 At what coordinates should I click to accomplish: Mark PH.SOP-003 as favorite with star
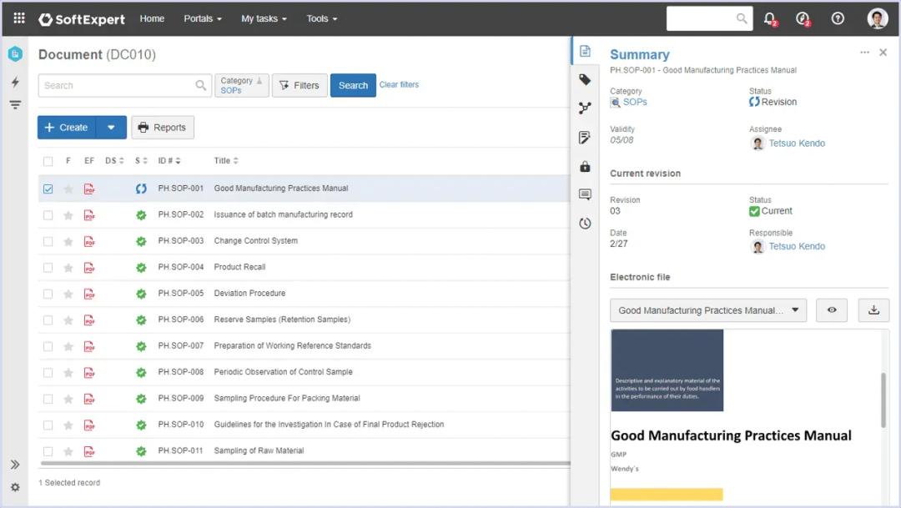68,241
